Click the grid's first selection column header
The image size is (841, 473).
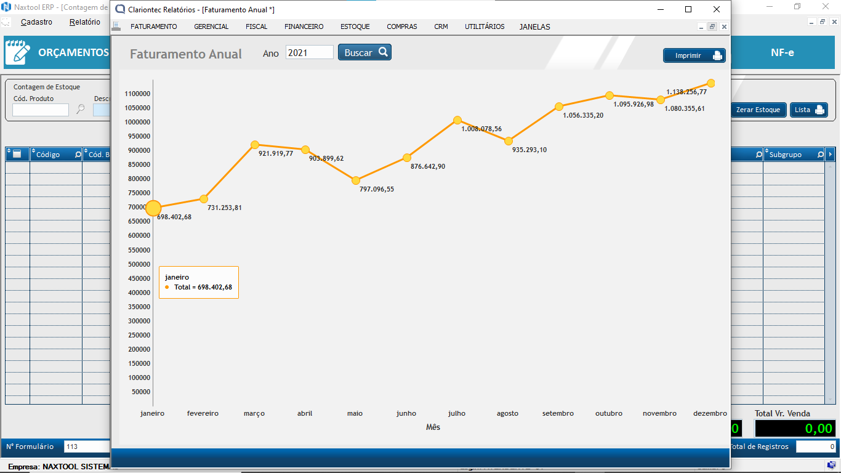[17, 154]
